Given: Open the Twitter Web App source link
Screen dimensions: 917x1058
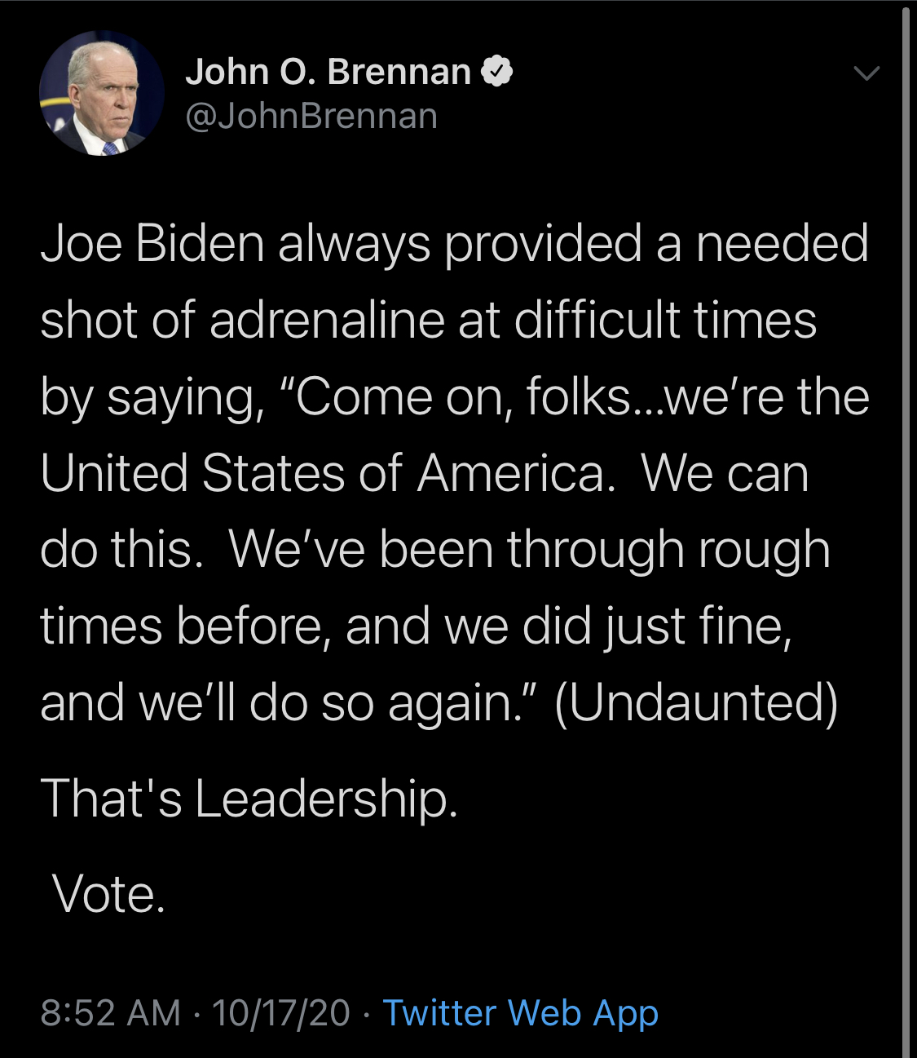Looking at the screenshot, I should (x=520, y=1012).
